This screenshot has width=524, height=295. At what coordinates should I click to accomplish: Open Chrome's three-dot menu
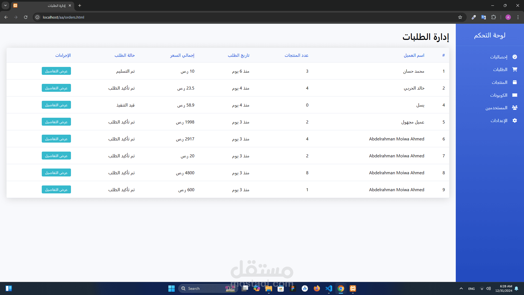(x=518, y=17)
